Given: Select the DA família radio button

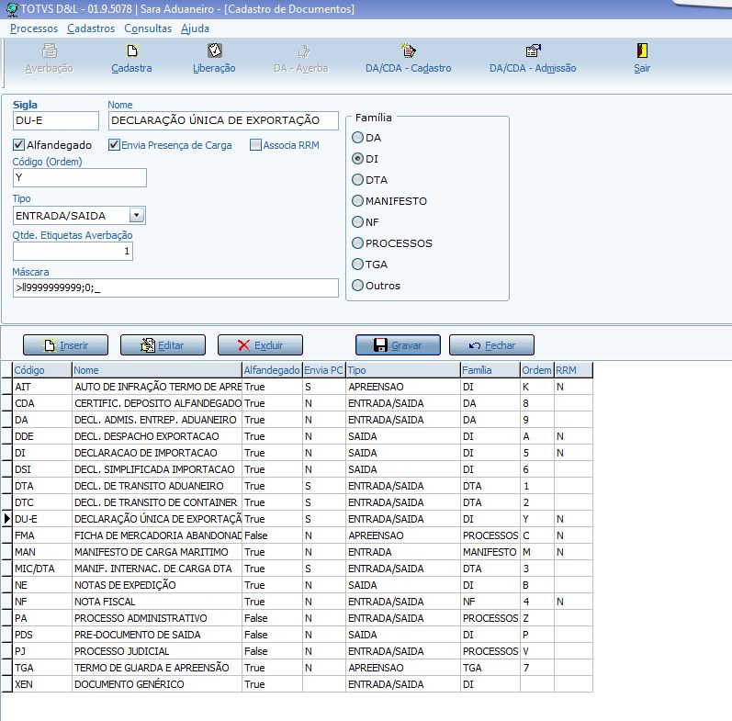Looking at the screenshot, I should 357,137.
